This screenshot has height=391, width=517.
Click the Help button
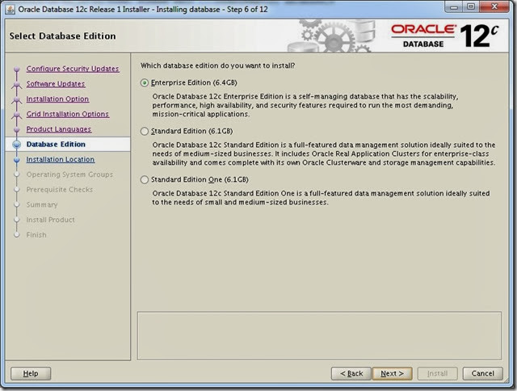pyautogui.click(x=31, y=373)
